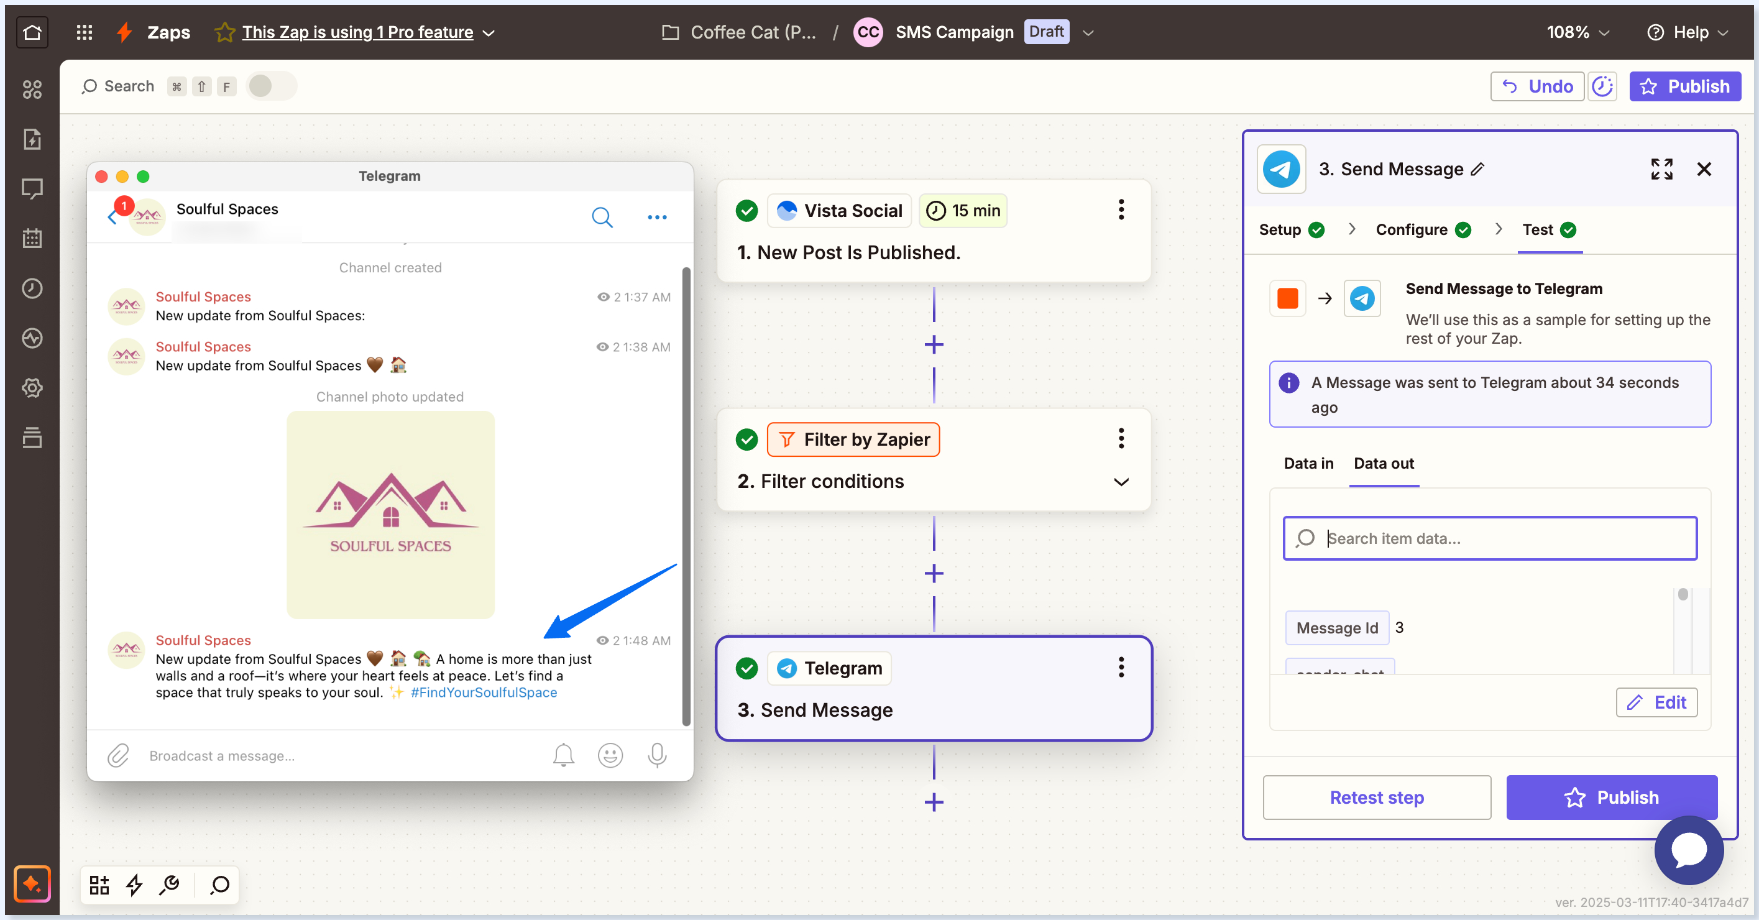
Task: Open the Zapier home icon
Action: (32, 32)
